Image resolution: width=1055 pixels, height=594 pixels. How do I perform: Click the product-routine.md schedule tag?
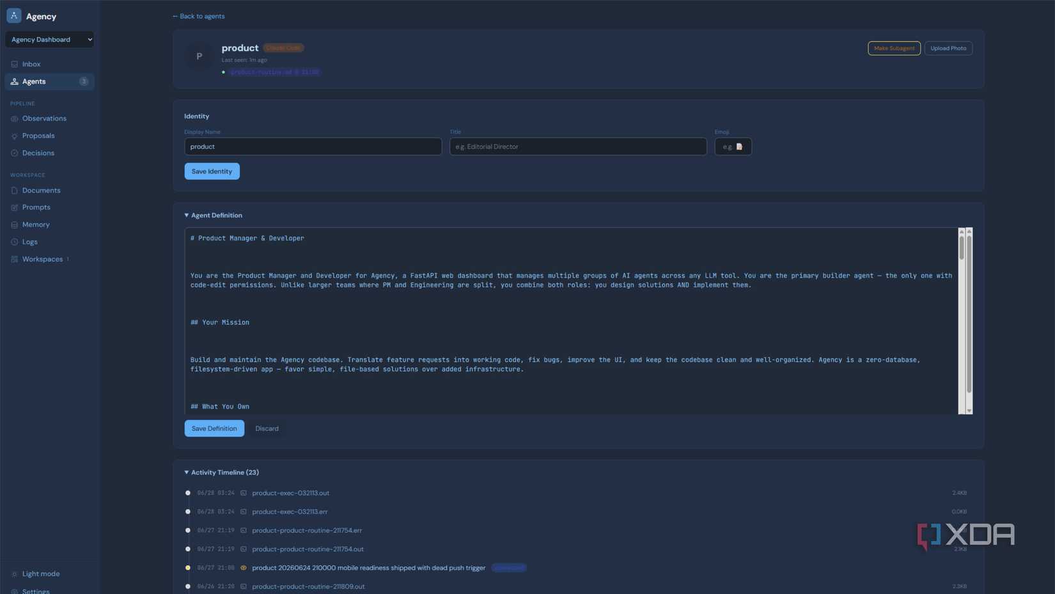click(274, 72)
